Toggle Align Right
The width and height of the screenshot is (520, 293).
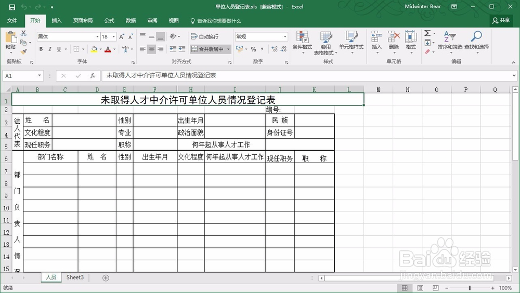[161, 49]
